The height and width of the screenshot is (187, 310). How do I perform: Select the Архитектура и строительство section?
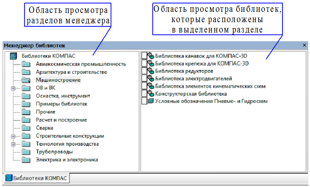(x=71, y=72)
